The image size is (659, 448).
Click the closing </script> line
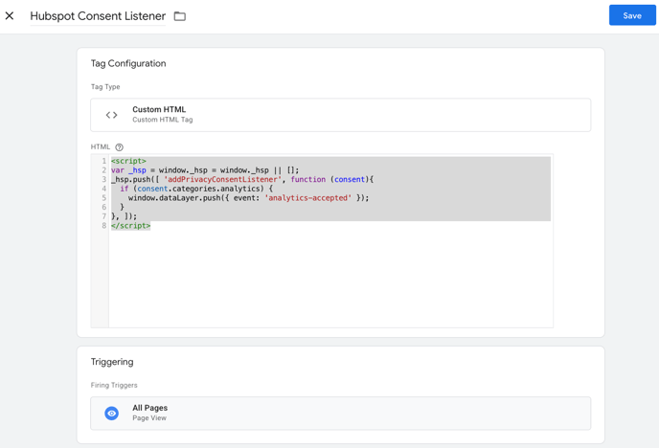[130, 226]
